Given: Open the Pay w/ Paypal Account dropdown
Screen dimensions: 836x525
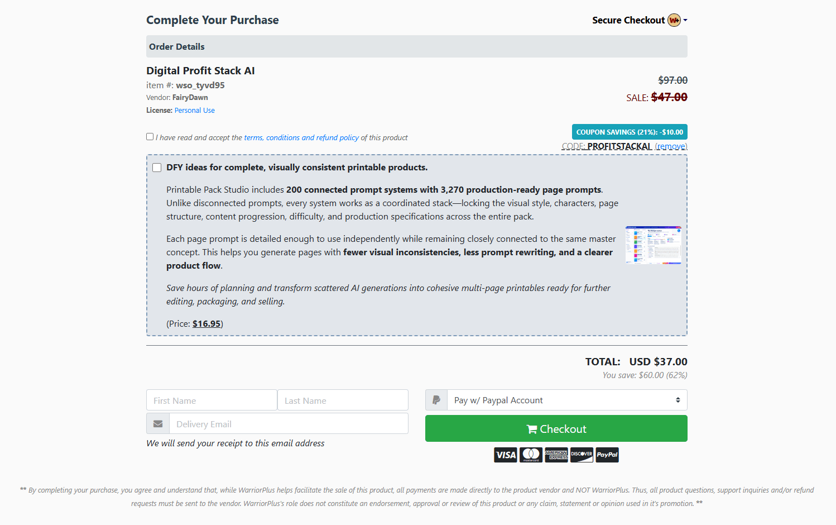Looking at the screenshot, I should click(567, 400).
